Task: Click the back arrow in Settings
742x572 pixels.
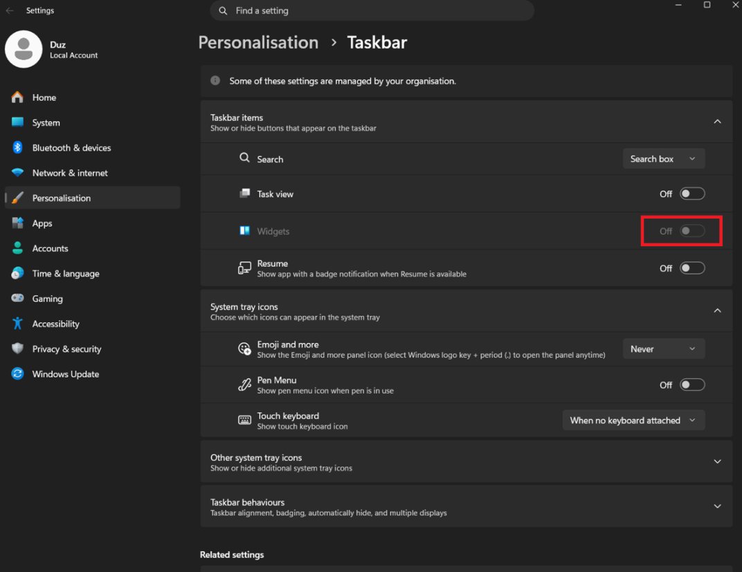Action: coord(10,10)
